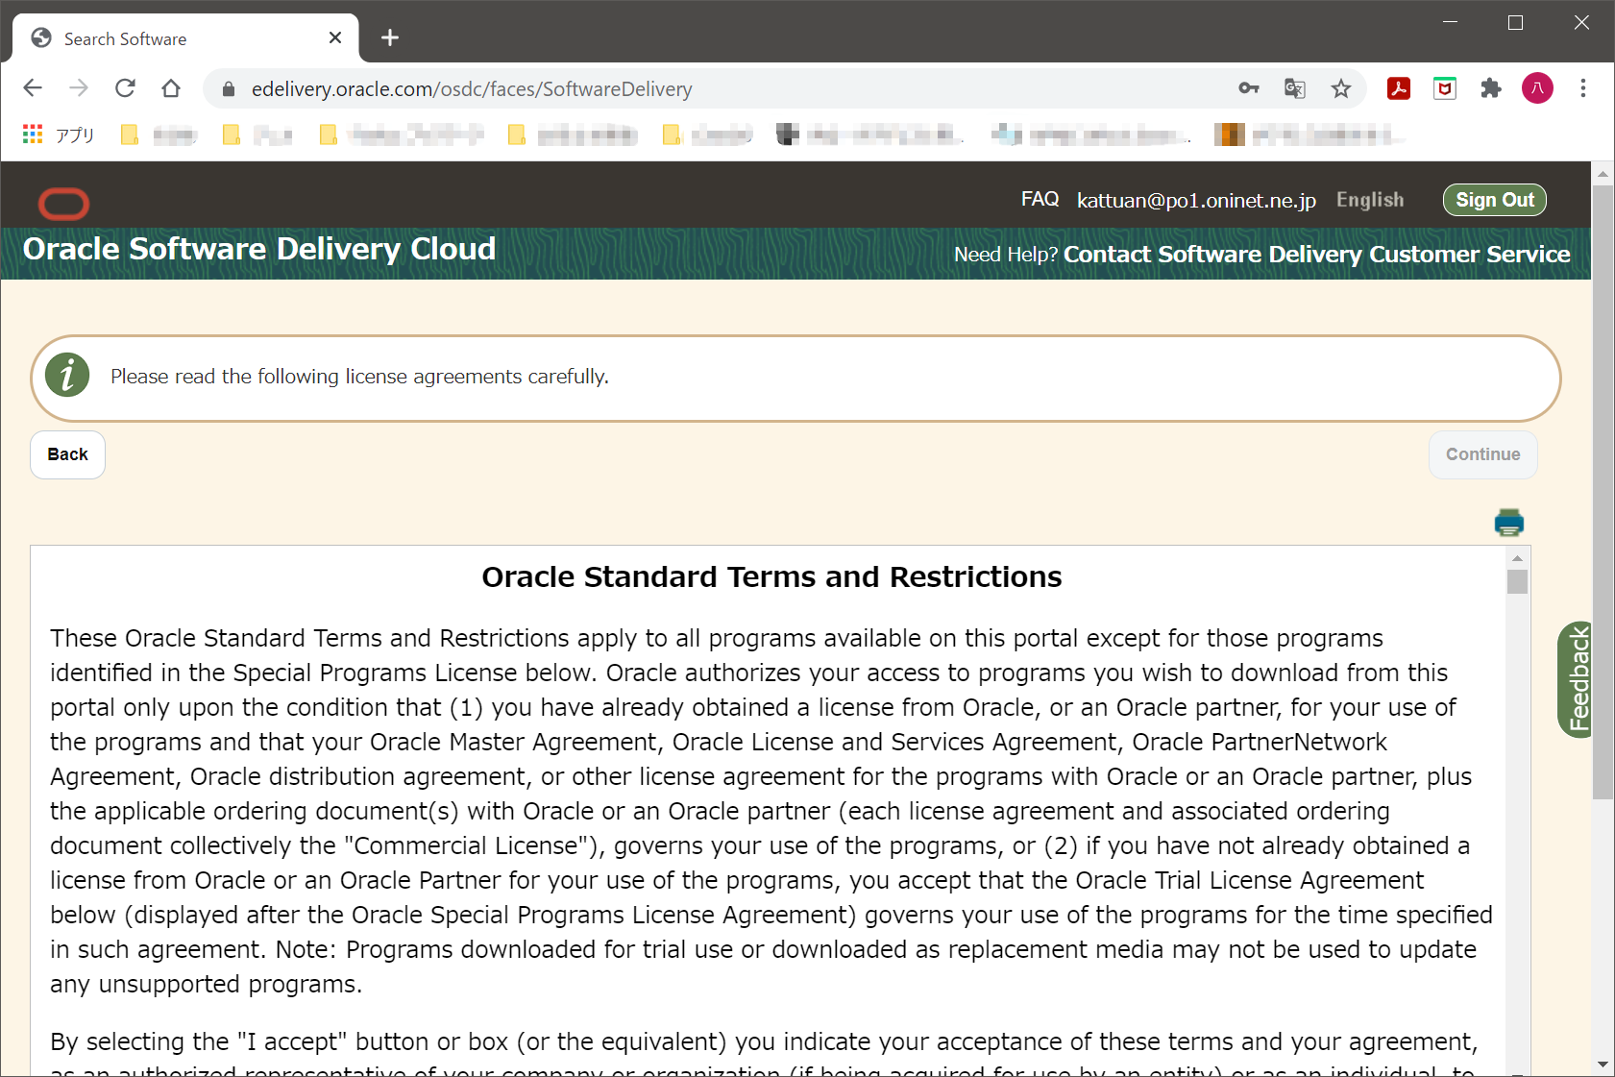
Task: Click the address bar URL
Action: (x=472, y=89)
